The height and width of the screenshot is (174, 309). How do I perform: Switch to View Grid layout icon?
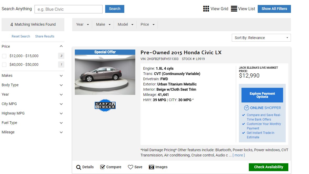click(206, 9)
